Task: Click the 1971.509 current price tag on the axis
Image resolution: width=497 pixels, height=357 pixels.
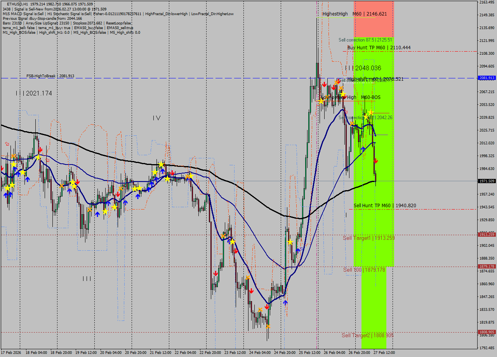Action: [487, 181]
